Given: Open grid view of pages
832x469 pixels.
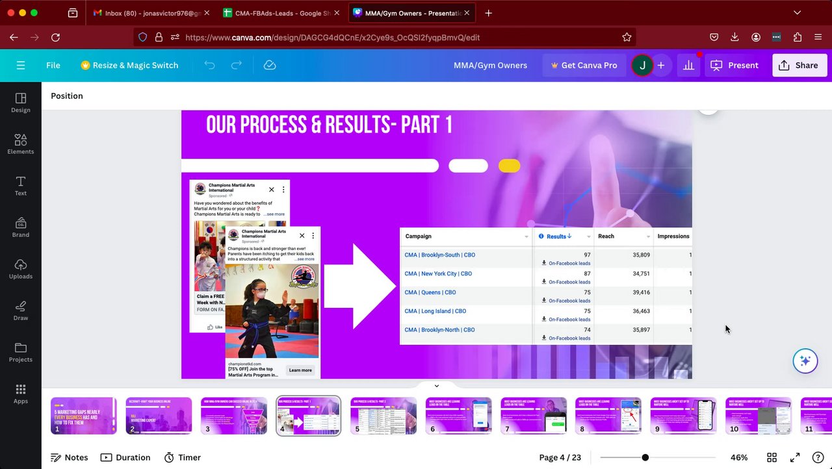Looking at the screenshot, I should [x=772, y=457].
